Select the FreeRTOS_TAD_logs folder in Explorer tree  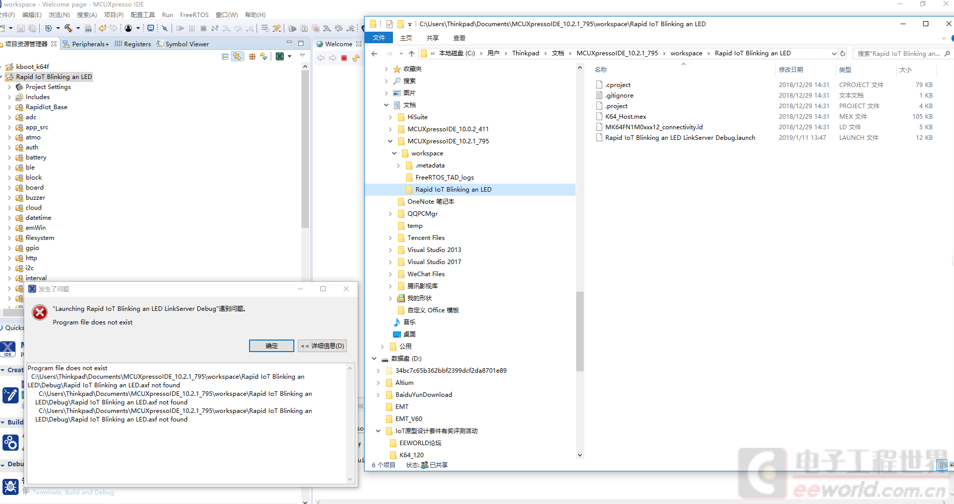tap(444, 178)
